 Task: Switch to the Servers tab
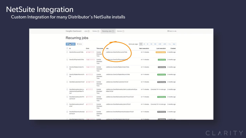point(121,31)
